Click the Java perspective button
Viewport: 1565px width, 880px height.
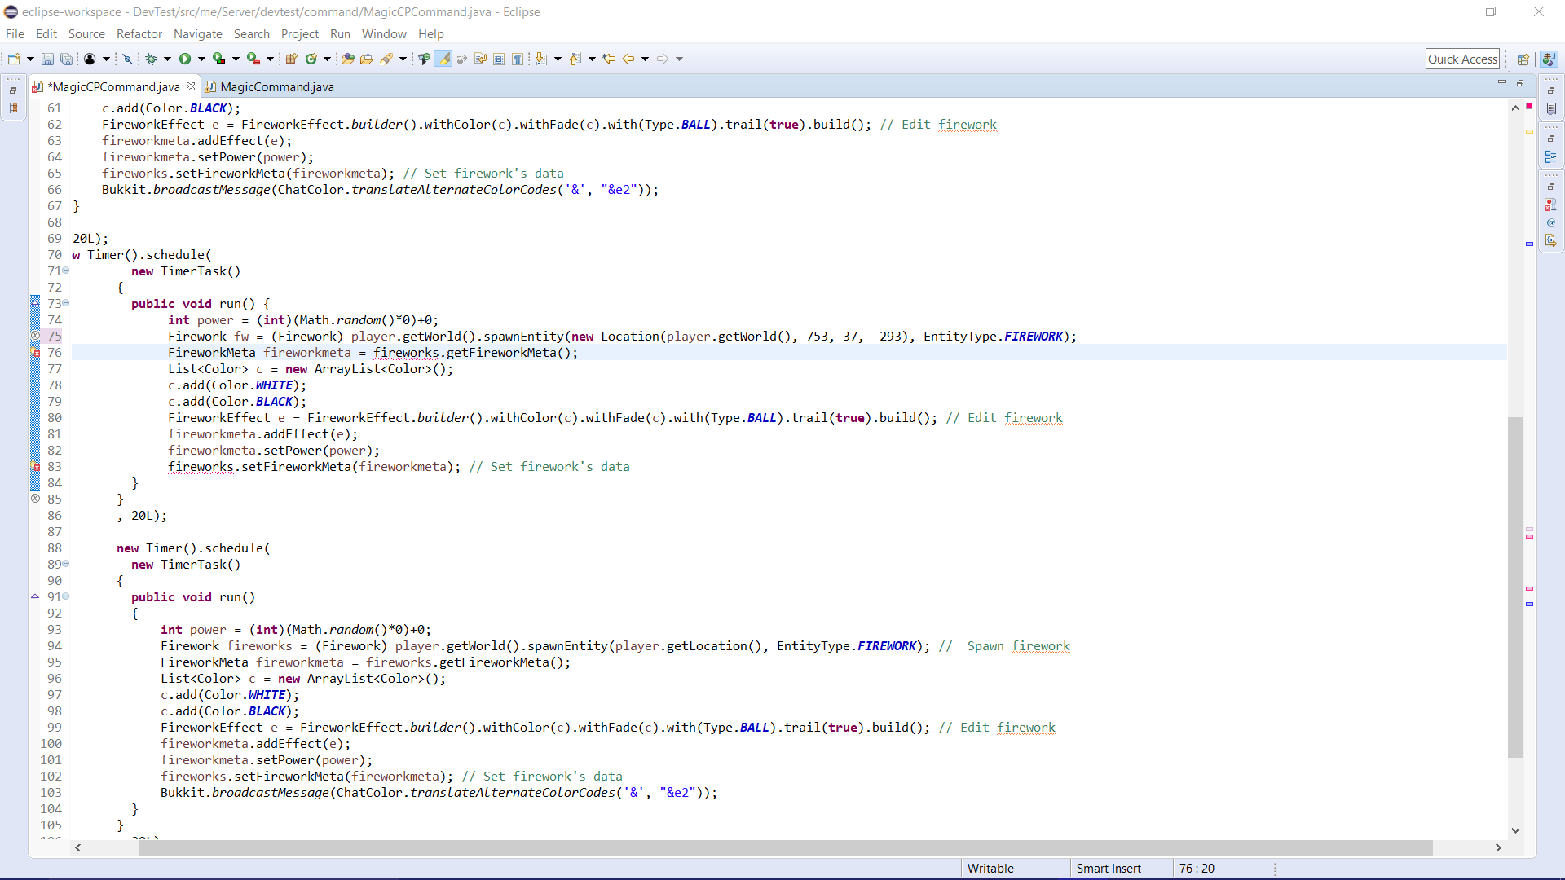1549,59
